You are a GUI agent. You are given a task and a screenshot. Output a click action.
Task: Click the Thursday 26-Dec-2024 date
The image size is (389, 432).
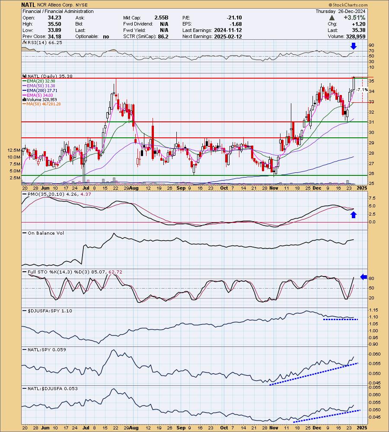pos(340,11)
